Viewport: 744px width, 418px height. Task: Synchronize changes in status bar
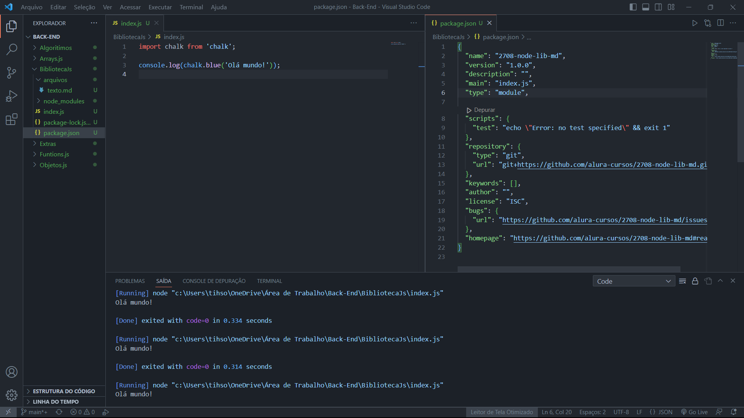coord(59,412)
